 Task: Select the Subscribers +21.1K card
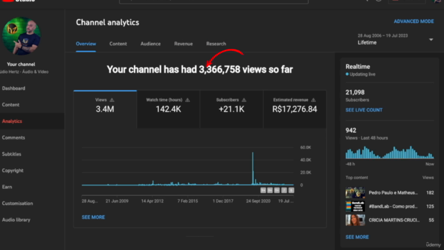coord(231,109)
